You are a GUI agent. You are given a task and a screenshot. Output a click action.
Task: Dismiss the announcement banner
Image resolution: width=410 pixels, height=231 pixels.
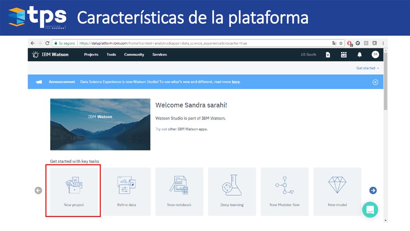[375, 82]
